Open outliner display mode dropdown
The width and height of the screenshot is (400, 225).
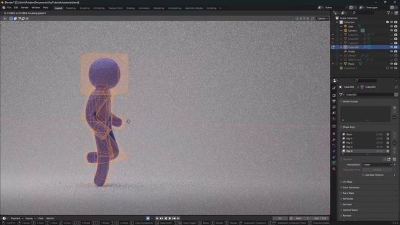point(336,12)
